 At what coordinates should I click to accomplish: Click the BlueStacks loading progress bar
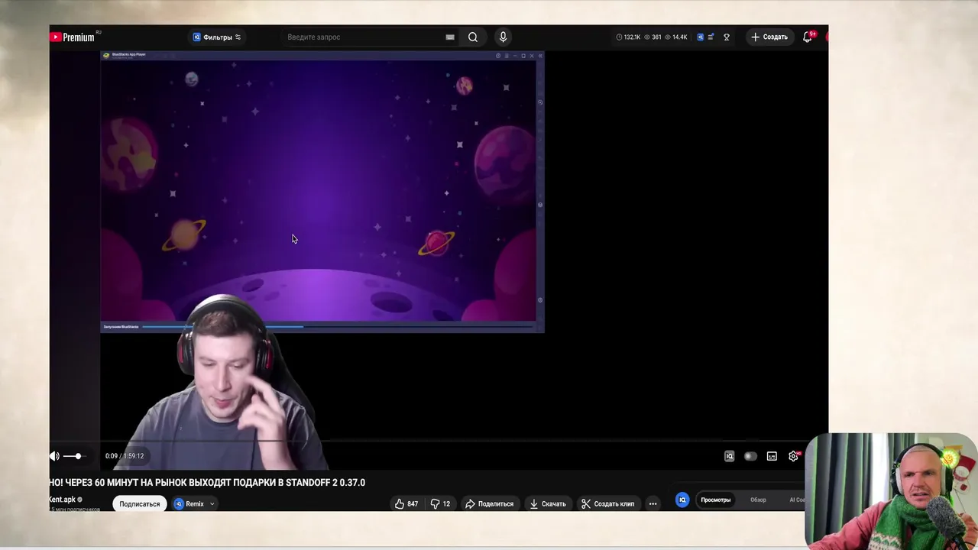(336, 327)
